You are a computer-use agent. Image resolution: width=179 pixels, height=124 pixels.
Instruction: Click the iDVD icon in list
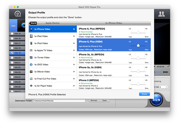click(31, 65)
